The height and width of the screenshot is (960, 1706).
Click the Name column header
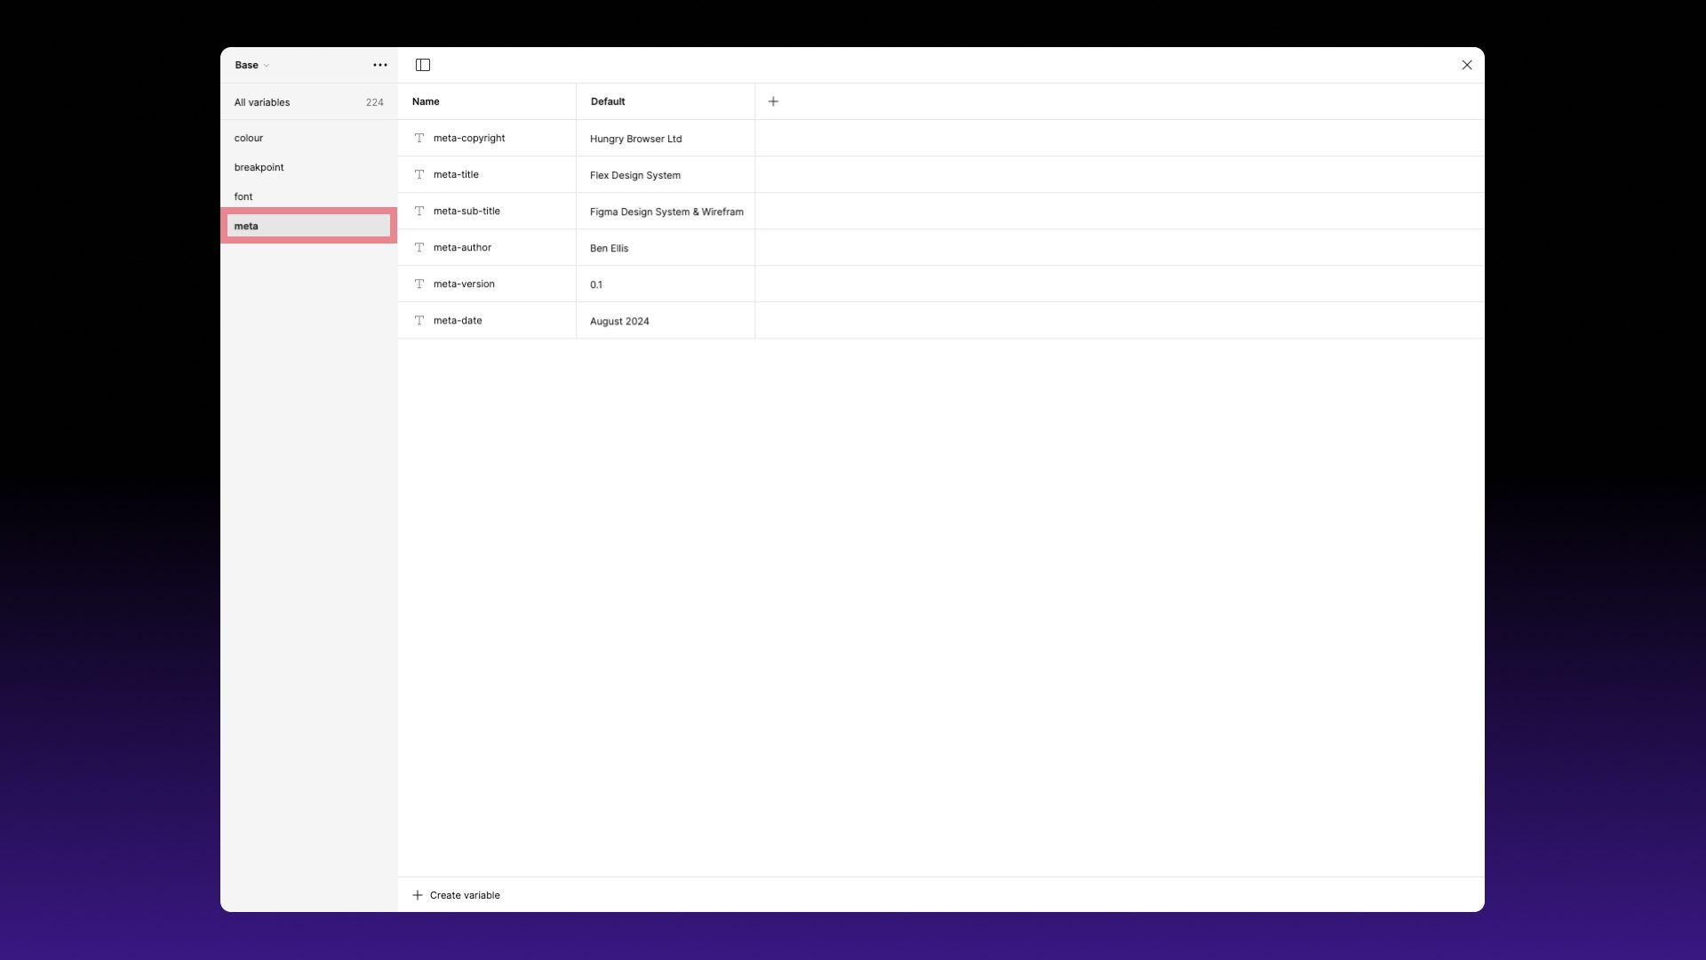[x=425, y=100]
